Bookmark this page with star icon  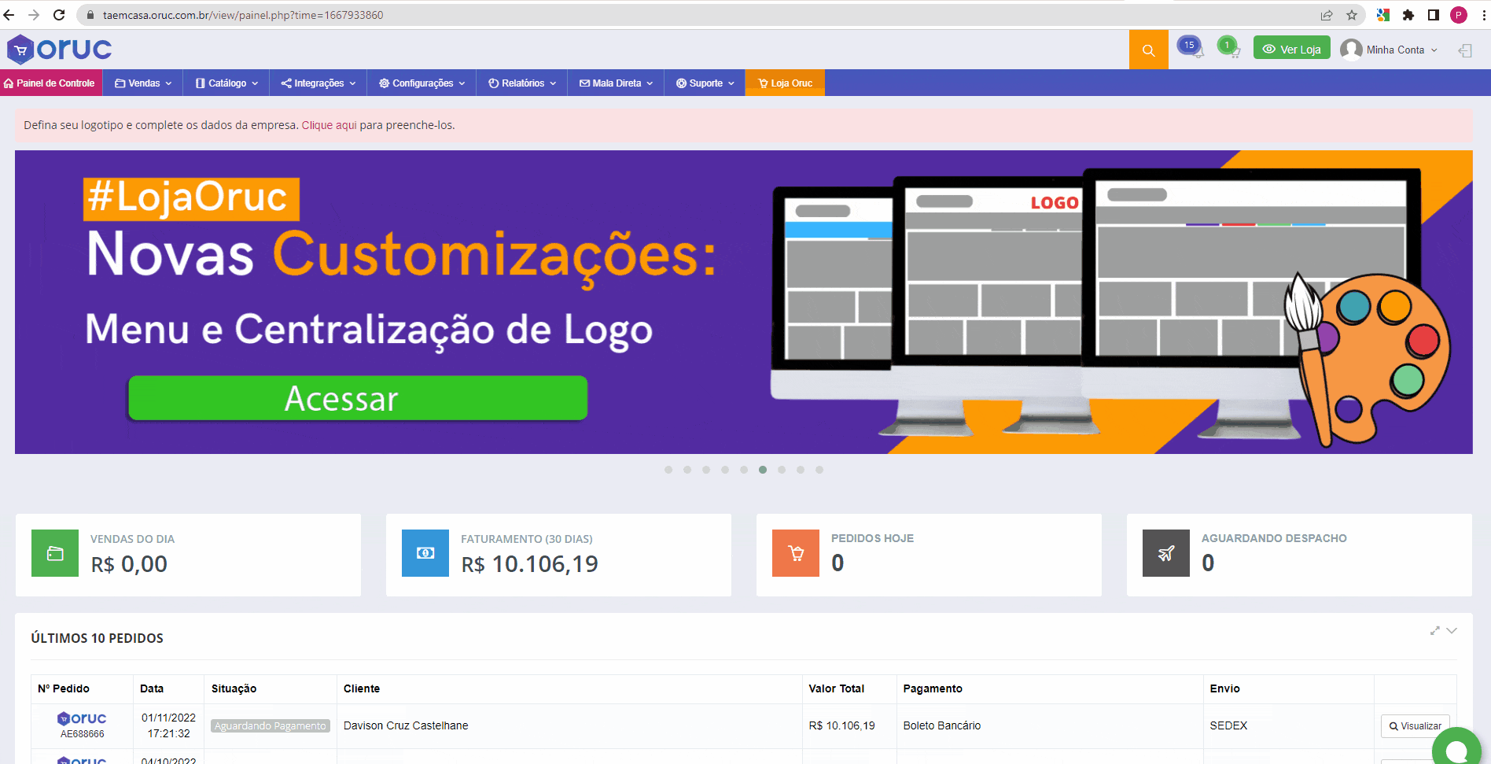click(1352, 15)
